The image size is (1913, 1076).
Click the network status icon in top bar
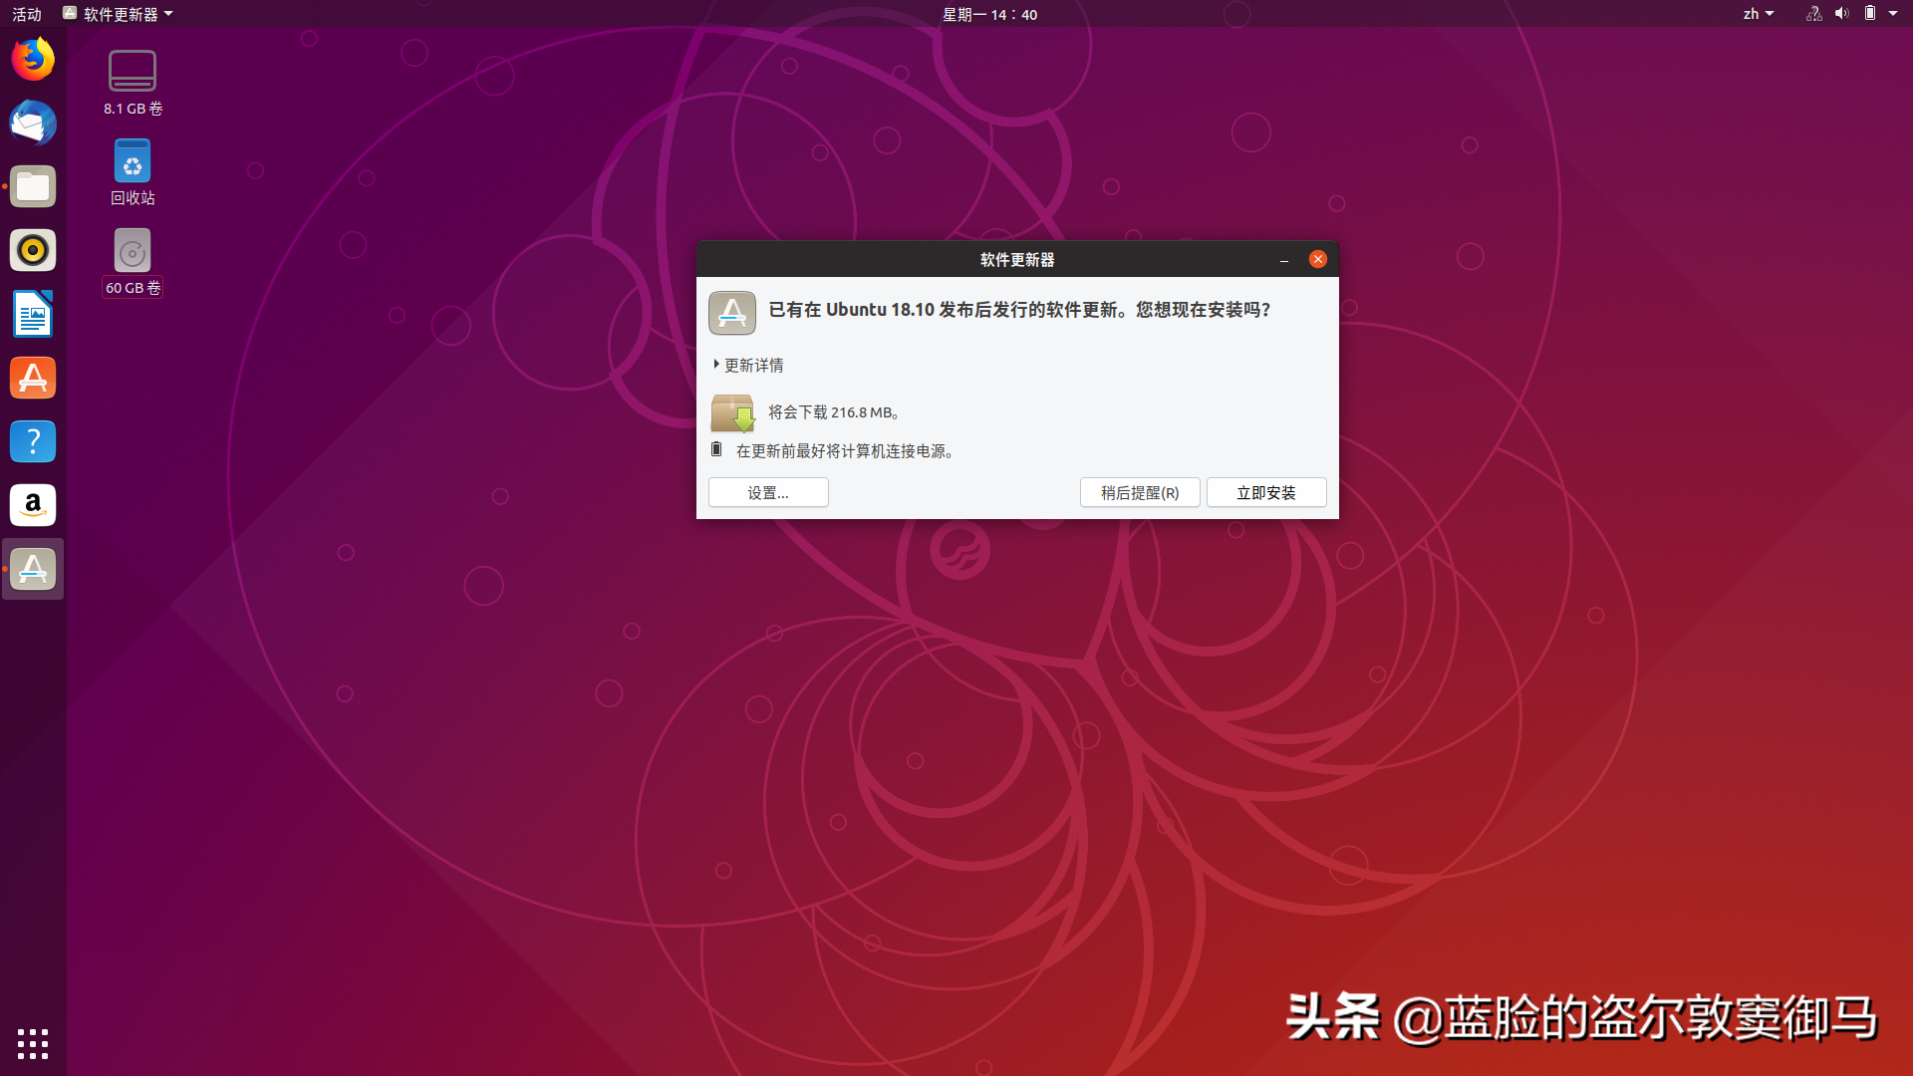coord(1813,14)
